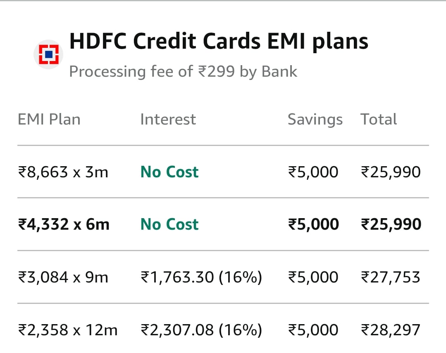Click ₹5,000 savings in 12m row
The width and height of the screenshot is (446, 353).
coord(313,330)
